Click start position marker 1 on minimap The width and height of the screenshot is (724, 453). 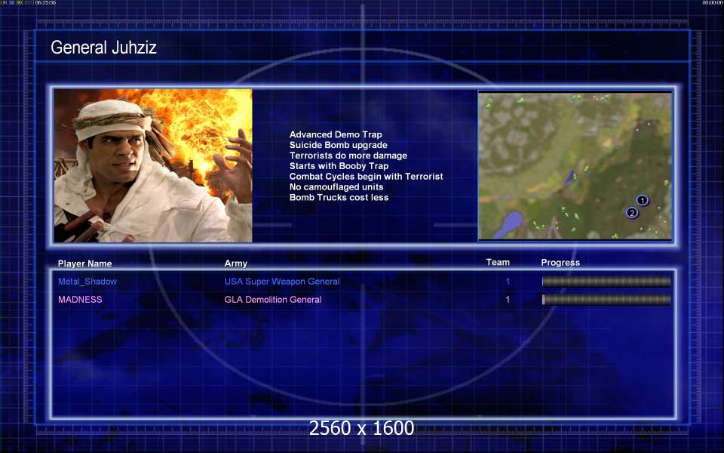click(642, 200)
